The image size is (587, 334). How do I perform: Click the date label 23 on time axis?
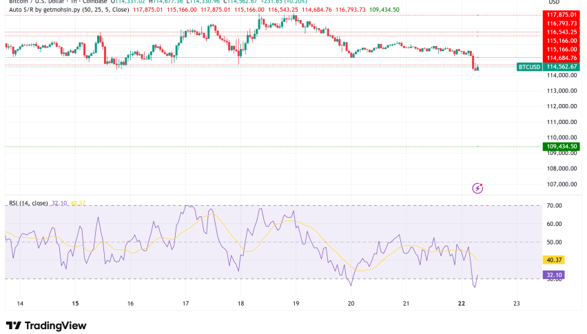[517, 304]
